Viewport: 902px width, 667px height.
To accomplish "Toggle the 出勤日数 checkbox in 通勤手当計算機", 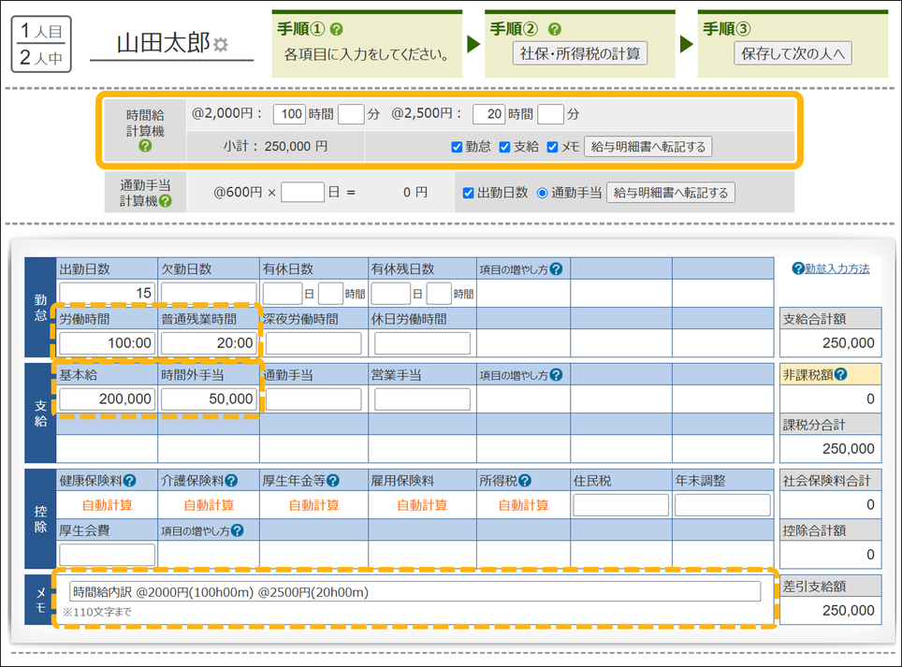I will [x=469, y=194].
